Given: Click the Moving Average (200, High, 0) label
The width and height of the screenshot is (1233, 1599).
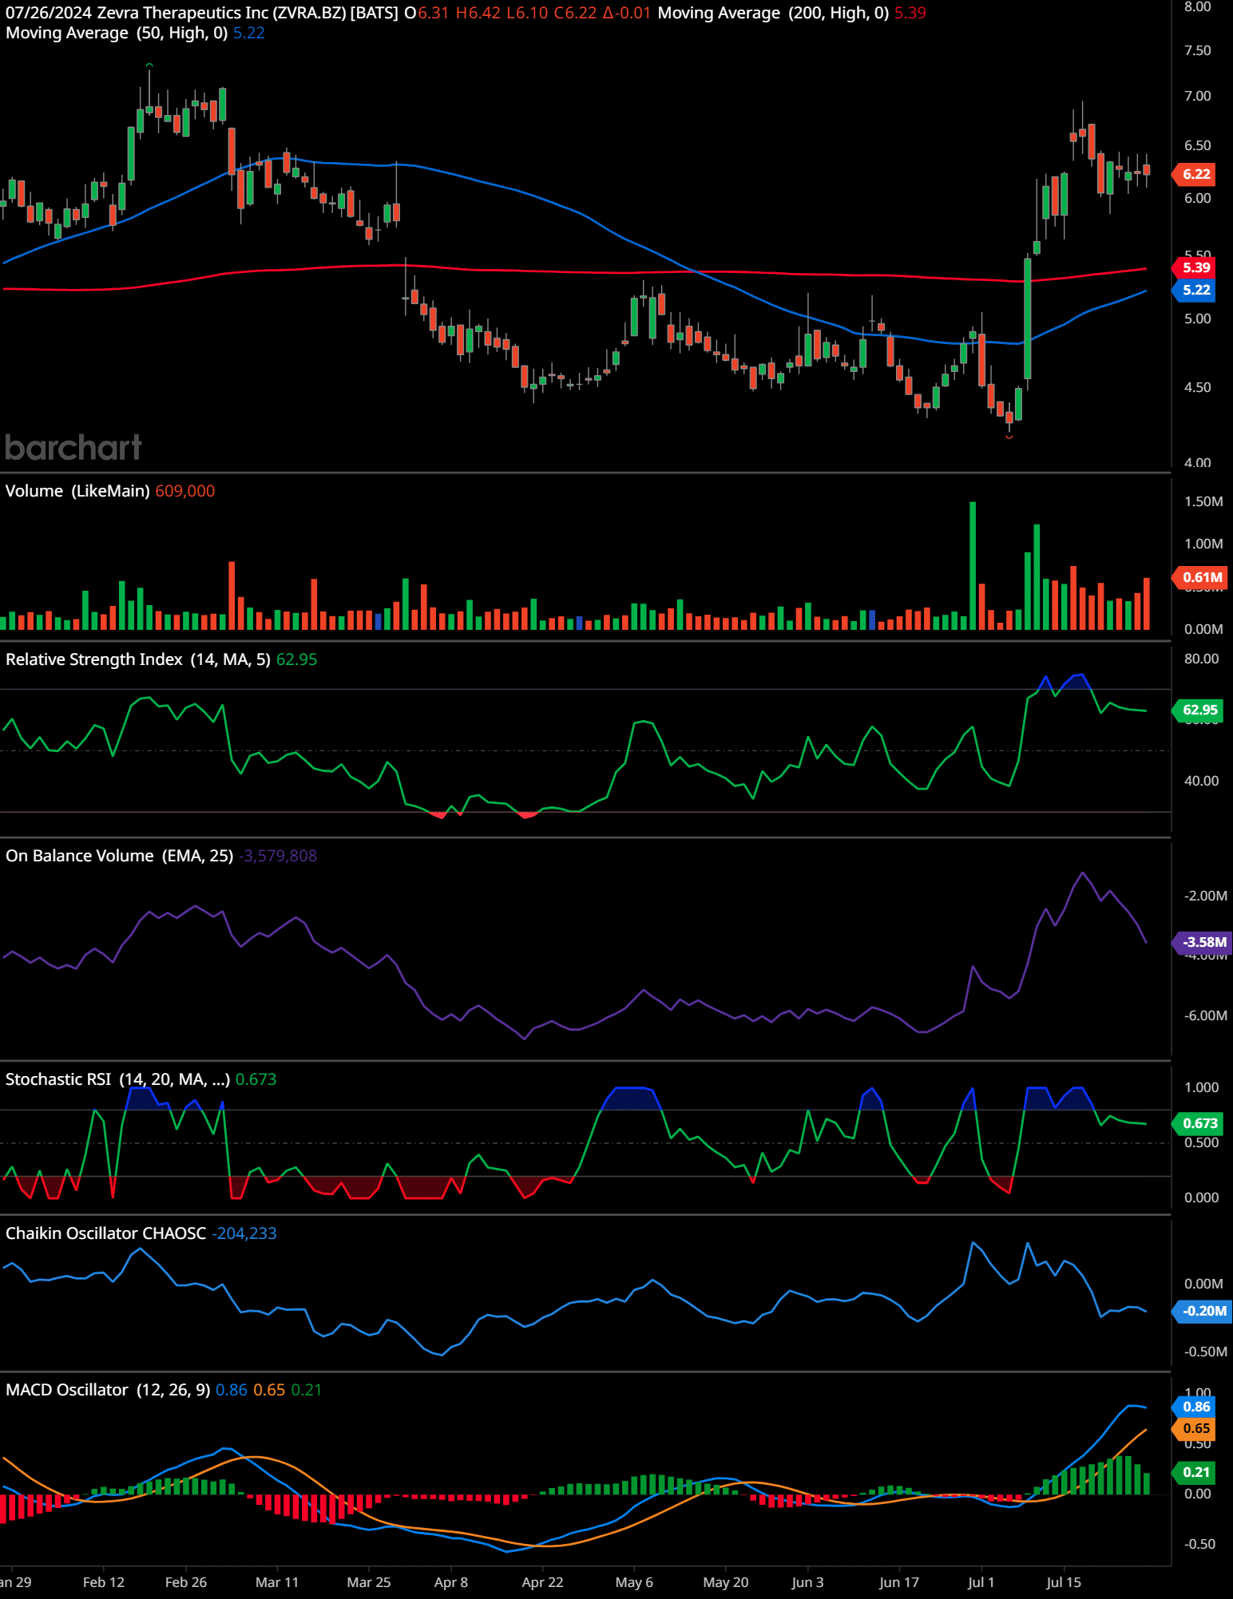Looking at the screenshot, I should point(773,13).
